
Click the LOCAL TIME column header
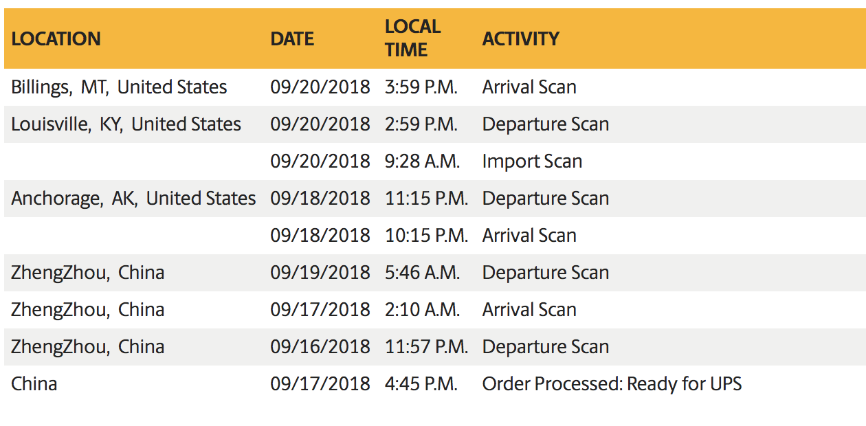tap(412, 38)
